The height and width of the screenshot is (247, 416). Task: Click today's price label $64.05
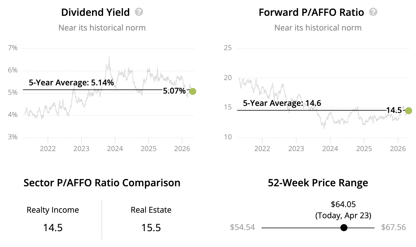tap(343, 204)
